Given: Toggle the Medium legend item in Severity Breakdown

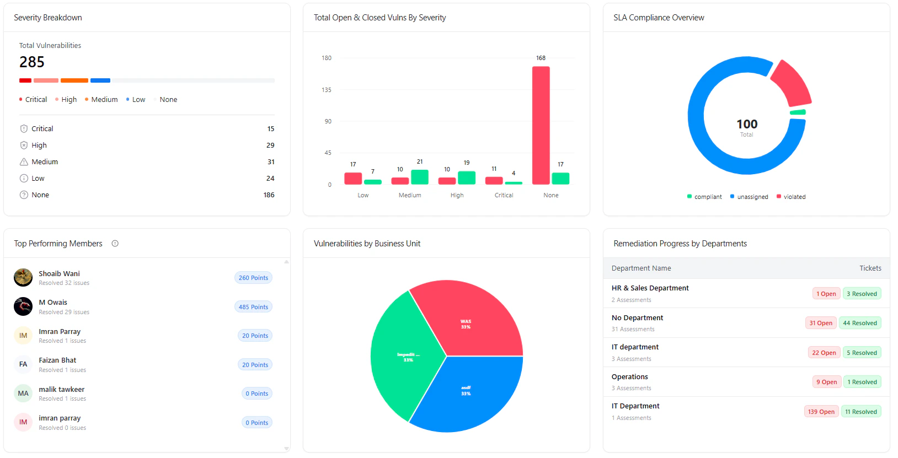Looking at the screenshot, I should (101, 100).
